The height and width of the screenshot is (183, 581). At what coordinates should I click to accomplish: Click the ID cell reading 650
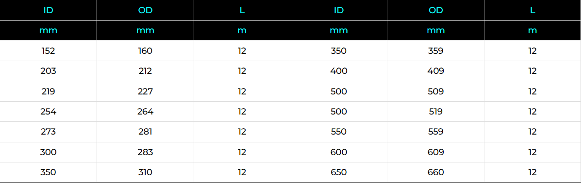click(x=339, y=172)
